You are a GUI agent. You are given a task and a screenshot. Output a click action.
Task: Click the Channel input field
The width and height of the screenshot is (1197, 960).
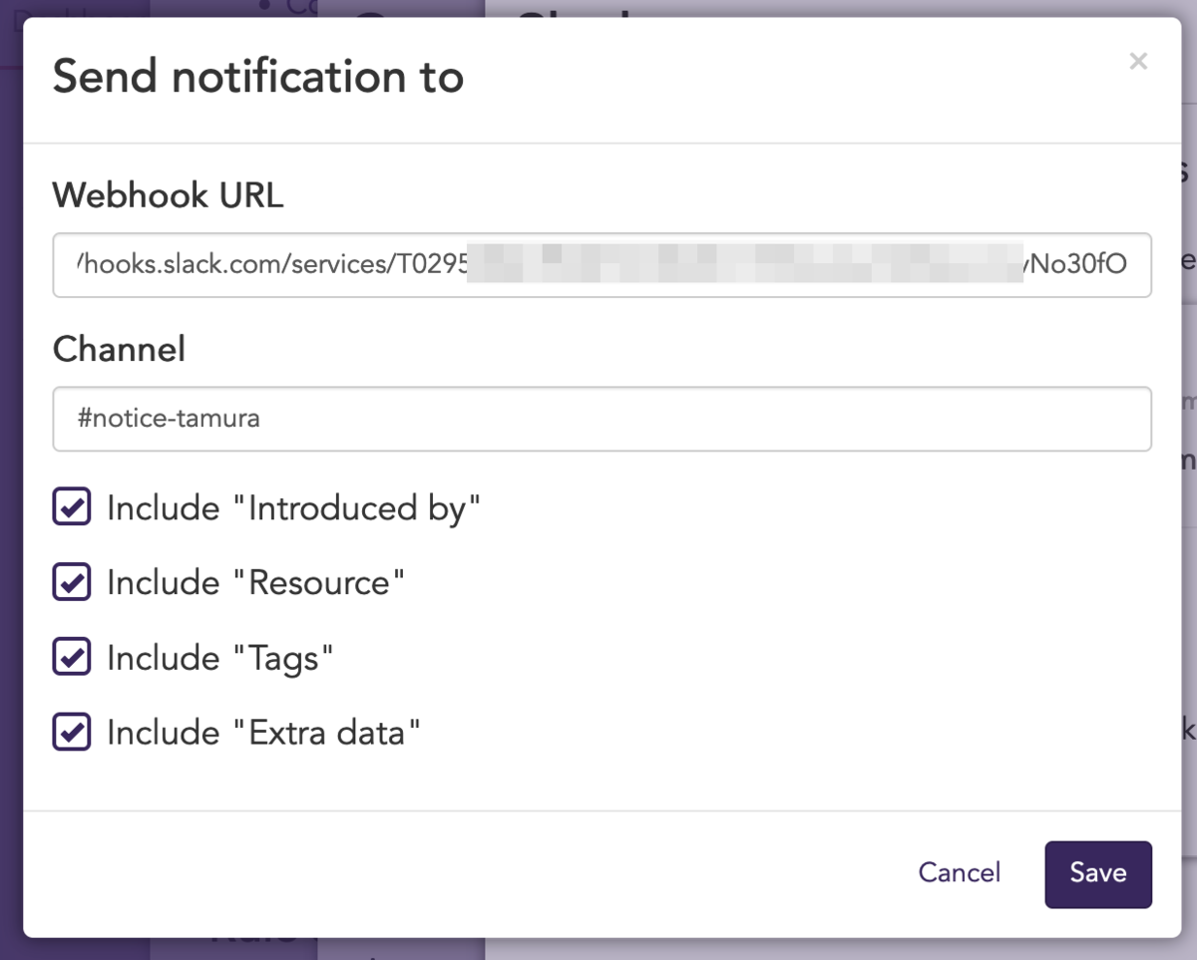[x=601, y=419]
